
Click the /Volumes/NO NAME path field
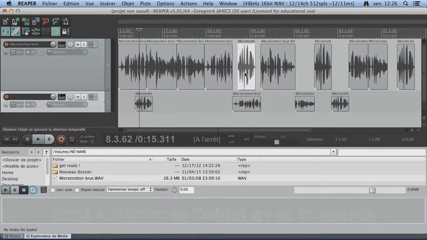[191, 152]
